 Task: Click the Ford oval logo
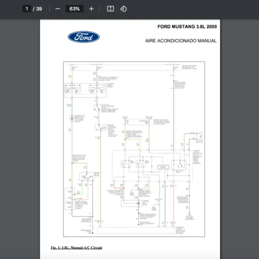(84, 37)
